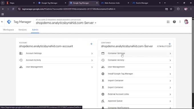The height and width of the screenshot is (109, 194).
Task: Open Container Settings
Action: (136, 54)
